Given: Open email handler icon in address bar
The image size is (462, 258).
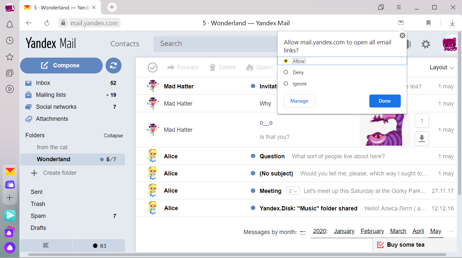Looking at the screenshot, I should [x=401, y=23].
